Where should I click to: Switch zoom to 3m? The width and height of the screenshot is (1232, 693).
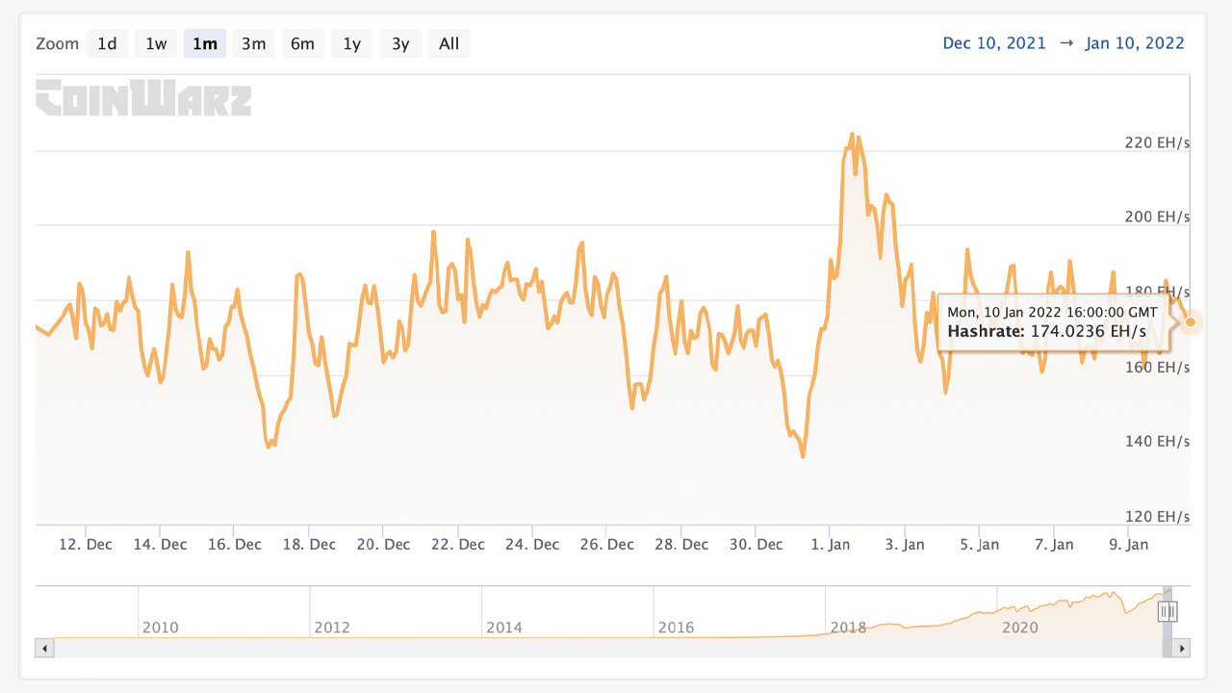tap(253, 43)
